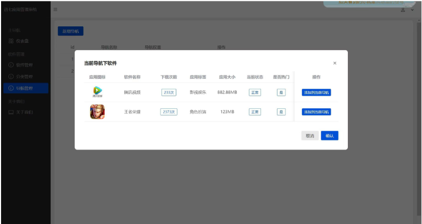Click the 关于我们 monitor icon
Viewport: 422px width, 224px height.
click(11, 113)
